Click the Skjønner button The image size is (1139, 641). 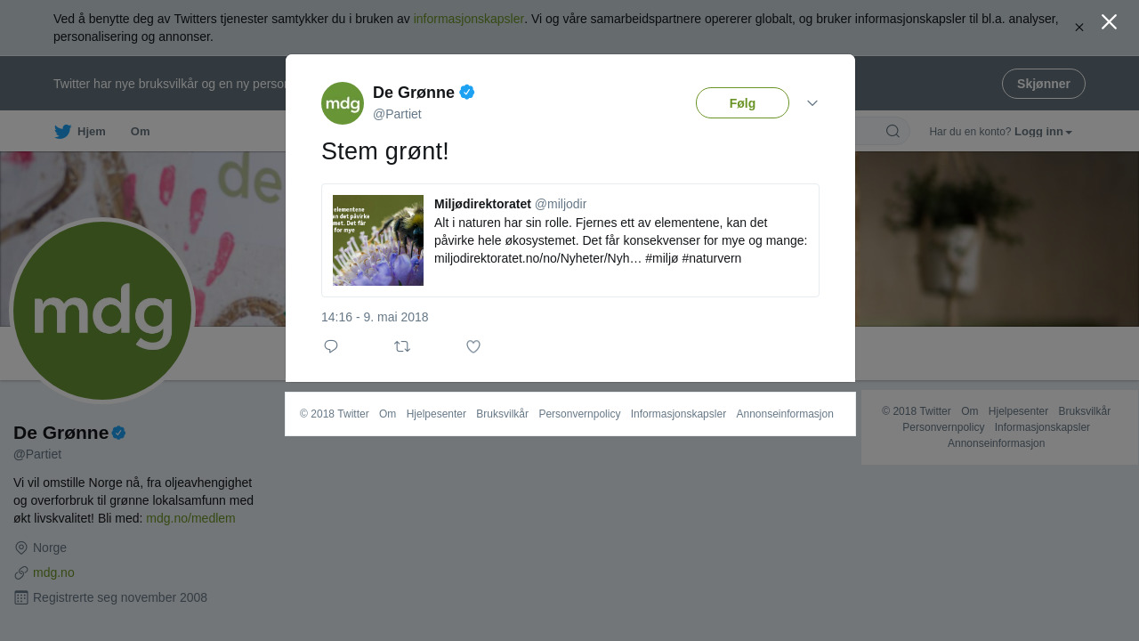point(1044,84)
